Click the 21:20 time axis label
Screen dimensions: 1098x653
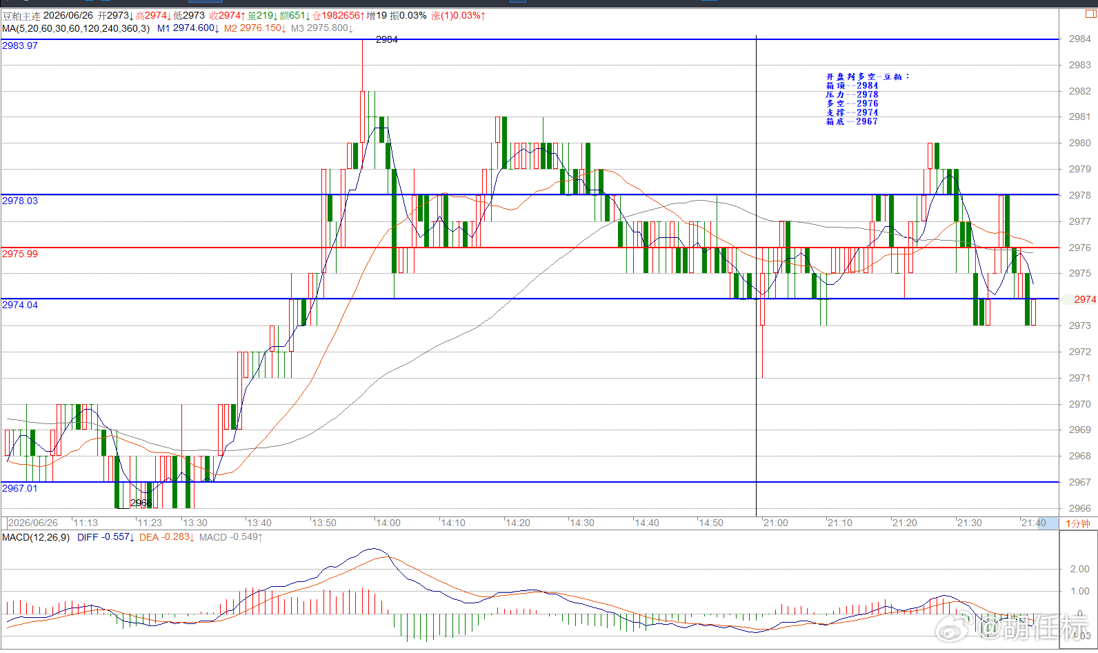[x=905, y=523]
